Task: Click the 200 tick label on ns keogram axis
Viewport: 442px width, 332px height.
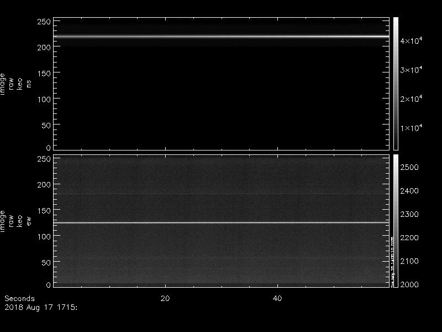Action: [44, 48]
